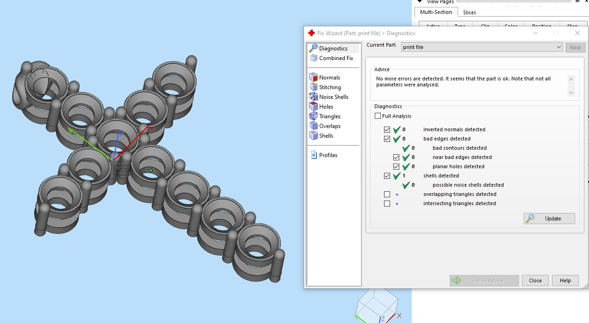Switch to the Multi-Section tab

pyautogui.click(x=436, y=12)
